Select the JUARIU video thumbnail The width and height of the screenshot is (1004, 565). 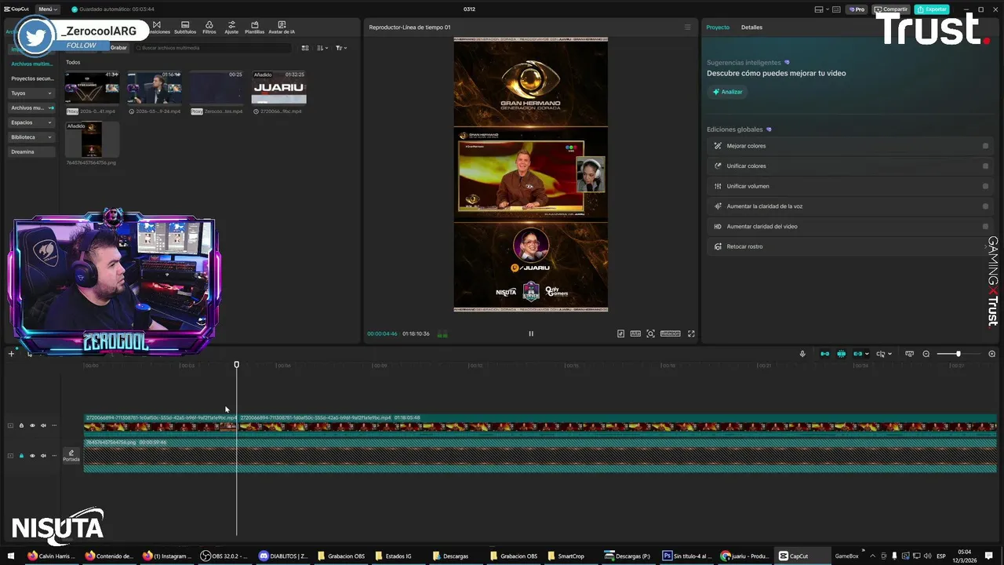pos(278,88)
